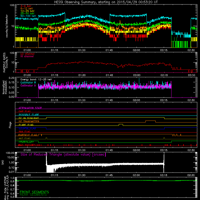This screenshot has height=200, width=200.
Task: Click the GAP_FLAG label
Action: click(24, 111)
